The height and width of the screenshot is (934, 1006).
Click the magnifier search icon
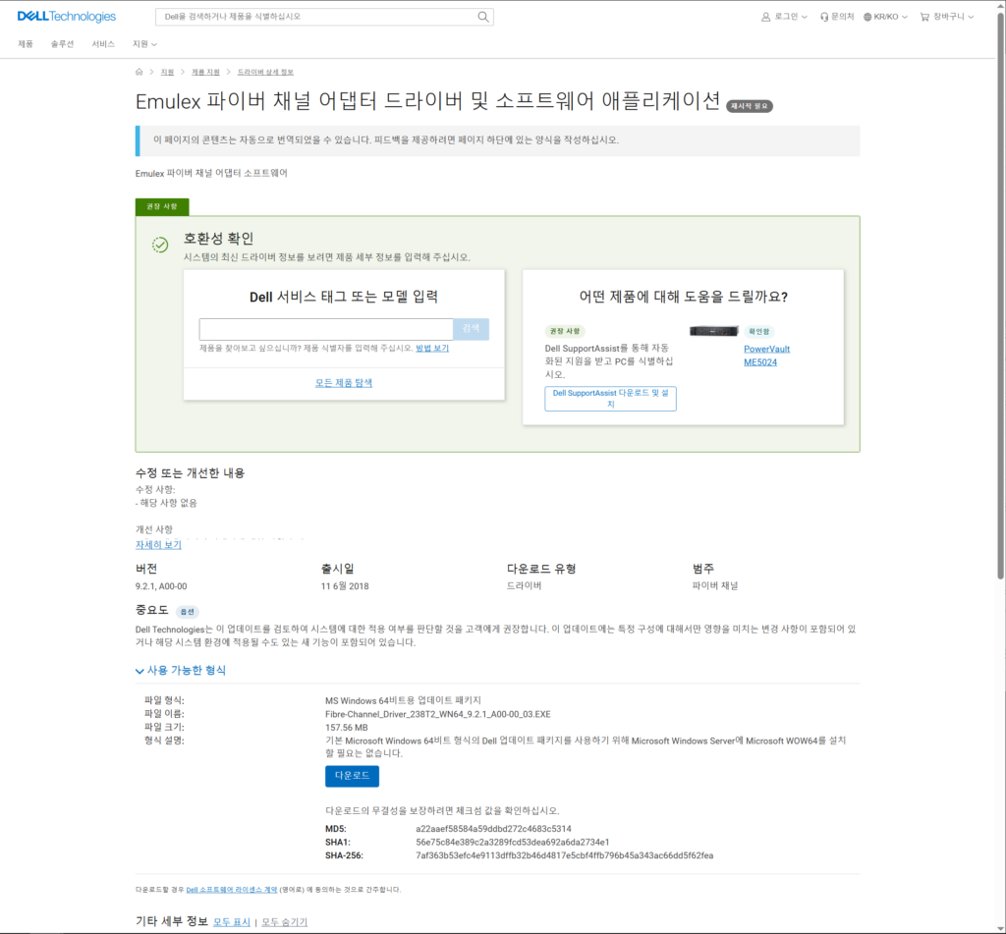(482, 17)
